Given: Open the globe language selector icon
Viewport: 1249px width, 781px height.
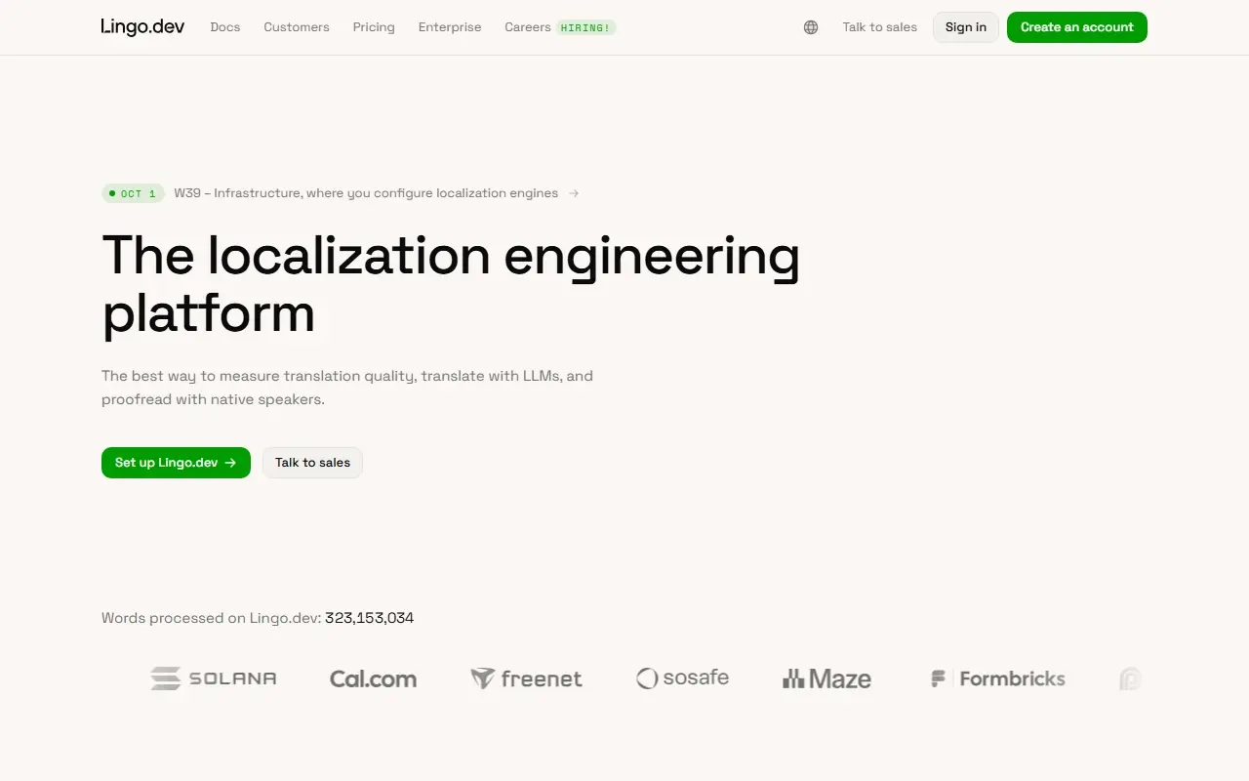Looking at the screenshot, I should click(811, 27).
